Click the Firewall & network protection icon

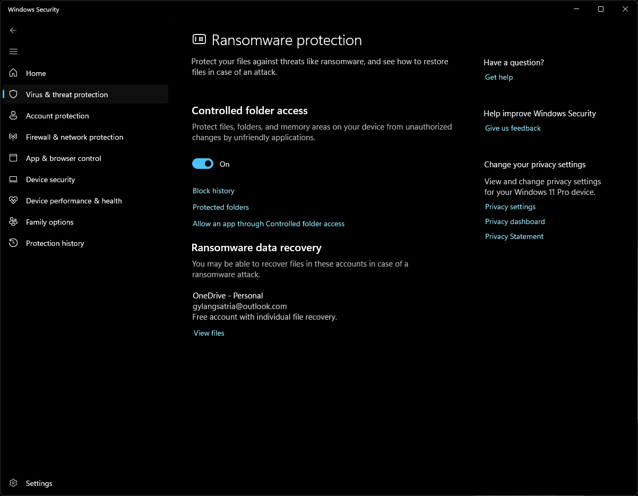[x=14, y=137]
